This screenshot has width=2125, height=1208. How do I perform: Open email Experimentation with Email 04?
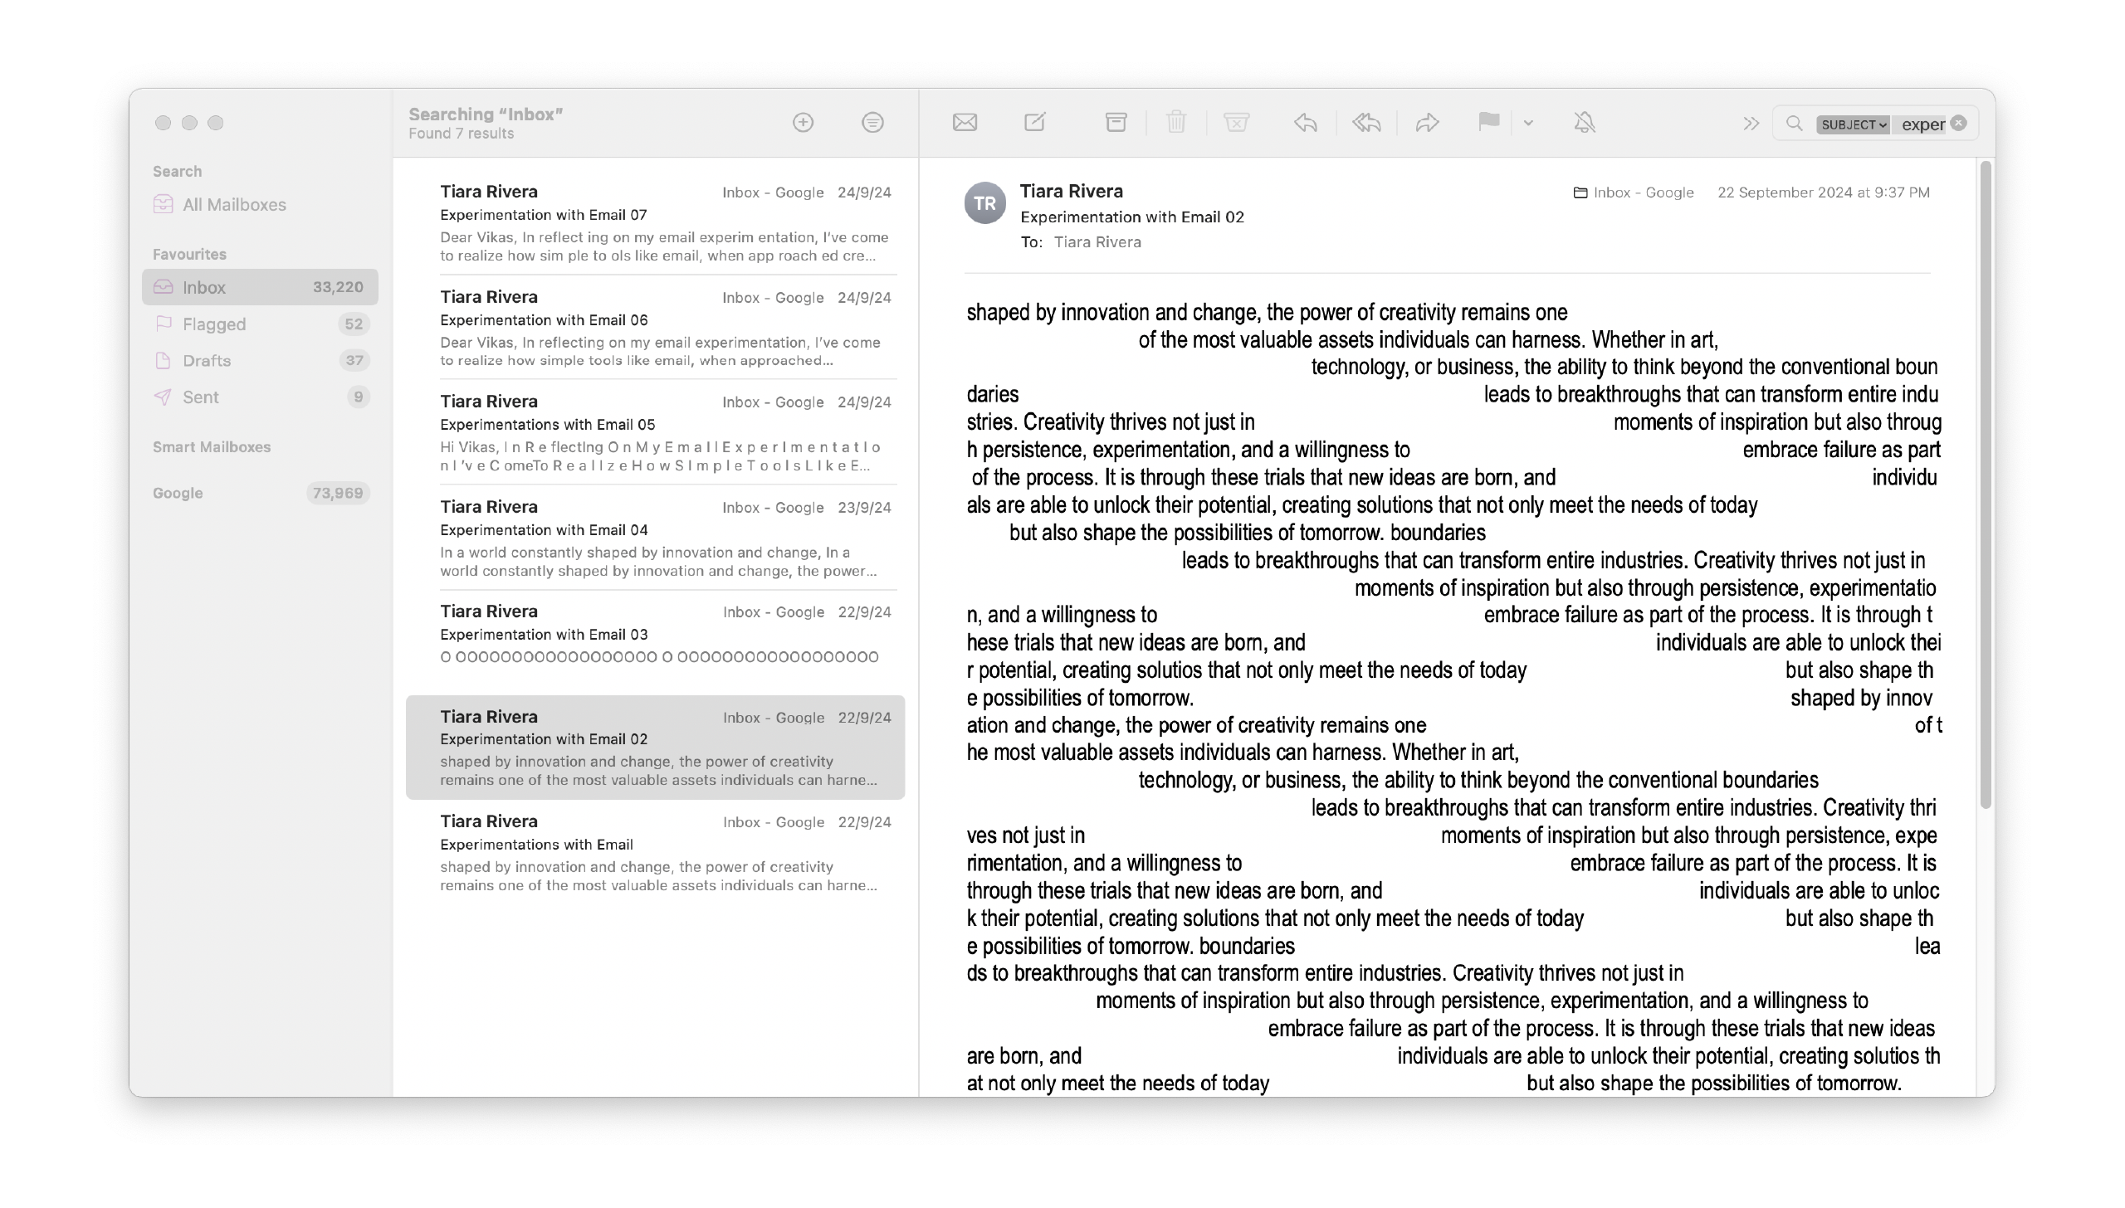click(655, 538)
